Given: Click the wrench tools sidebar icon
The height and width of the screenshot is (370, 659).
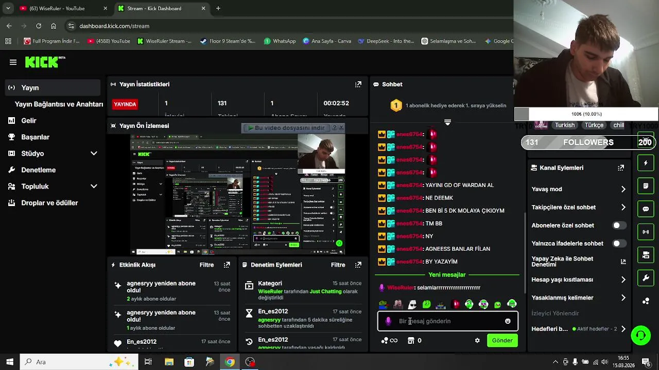Looking at the screenshot, I should (646, 278).
